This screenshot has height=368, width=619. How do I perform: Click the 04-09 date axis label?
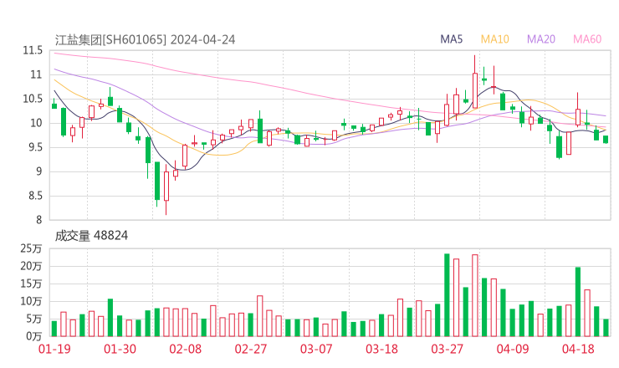pyautogui.click(x=513, y=349)
